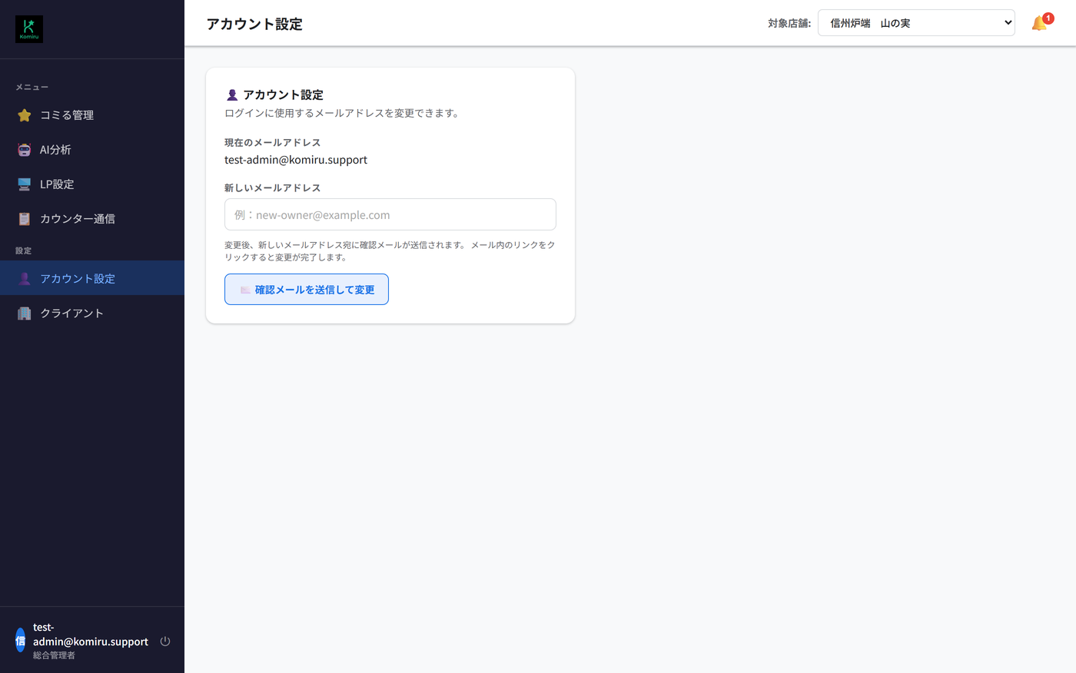
Task: Expand the 対象店舗 store dropdown
Action: click(x=916, y=23)
